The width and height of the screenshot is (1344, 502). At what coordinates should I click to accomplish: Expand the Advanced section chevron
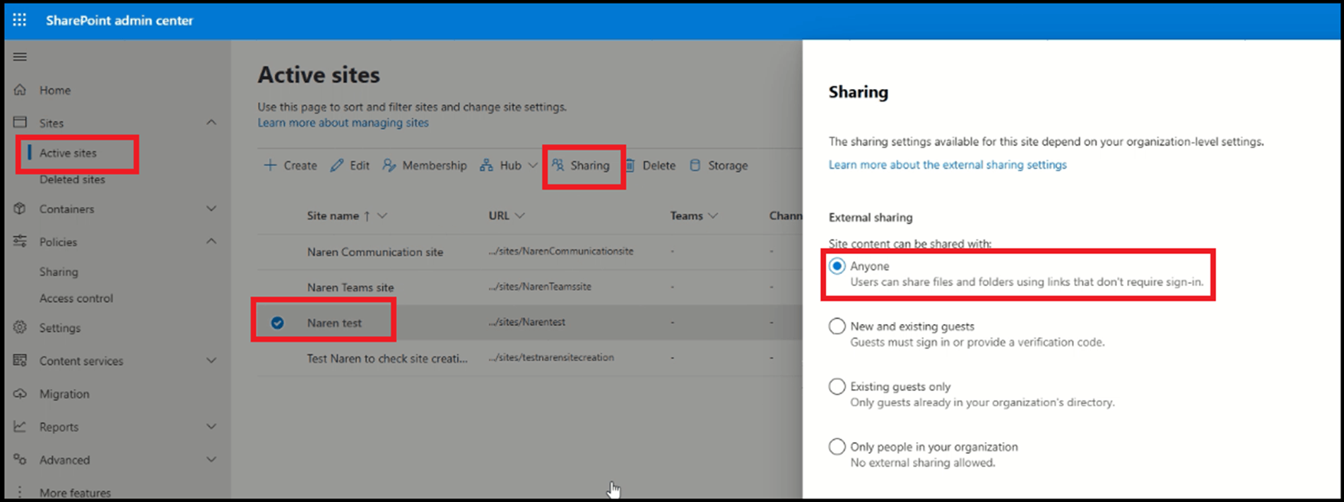[x=211, y=459]
